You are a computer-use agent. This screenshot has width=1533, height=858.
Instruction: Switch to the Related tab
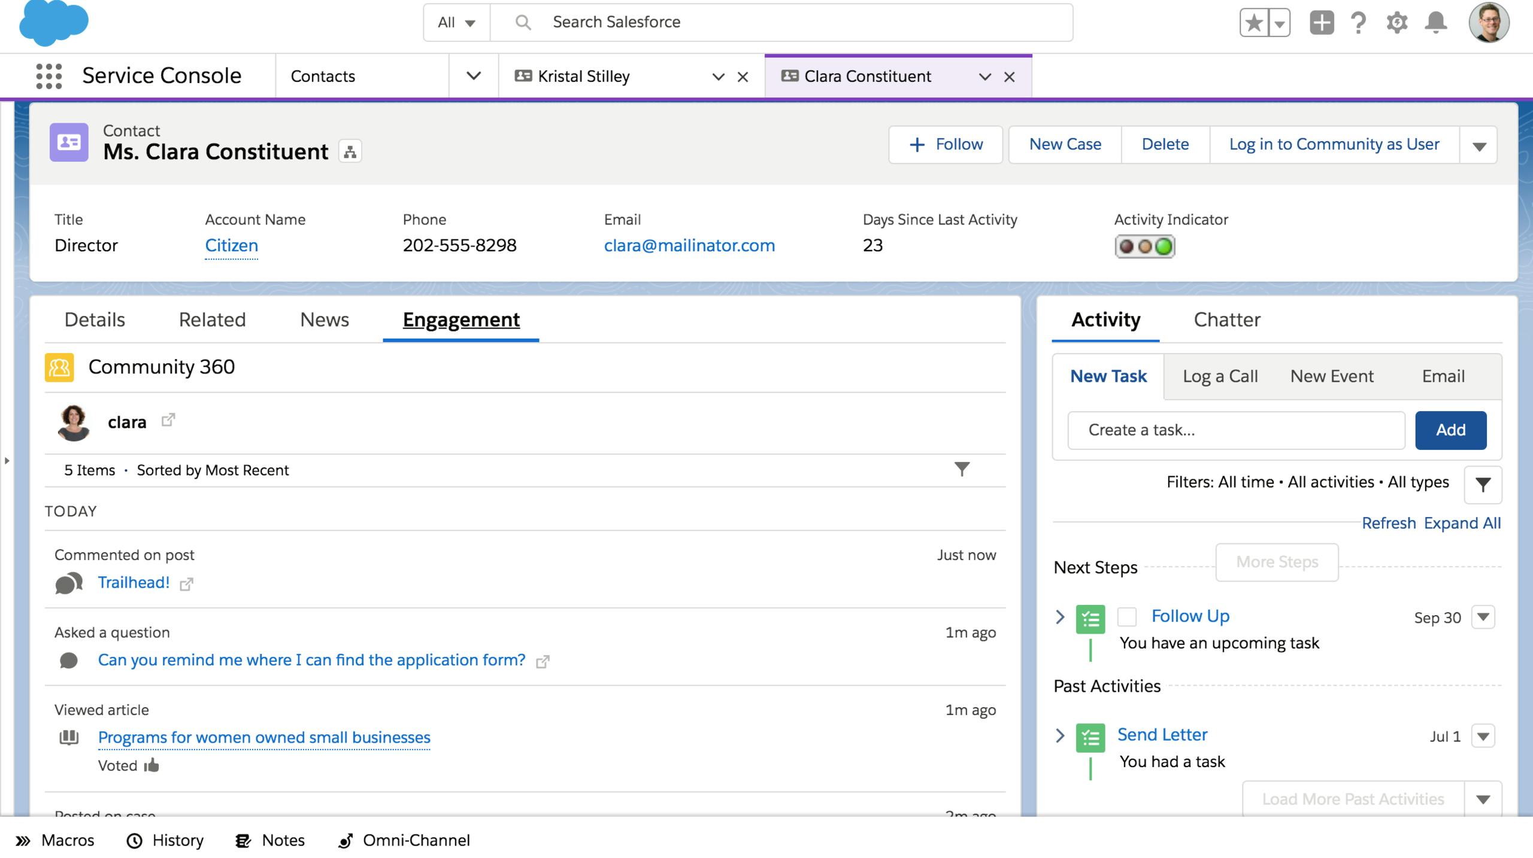[212, 320]
